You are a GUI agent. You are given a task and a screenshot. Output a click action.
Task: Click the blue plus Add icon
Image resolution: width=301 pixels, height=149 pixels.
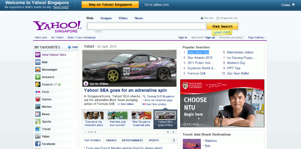coord(69,47)
